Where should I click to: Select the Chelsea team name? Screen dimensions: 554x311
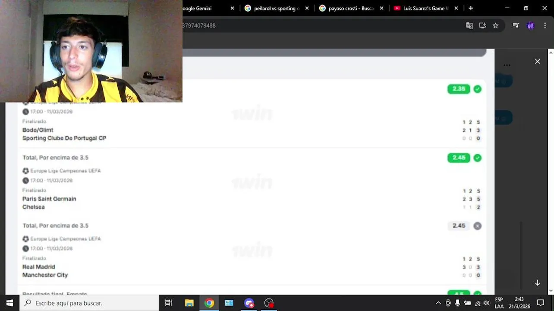(34, 207)
